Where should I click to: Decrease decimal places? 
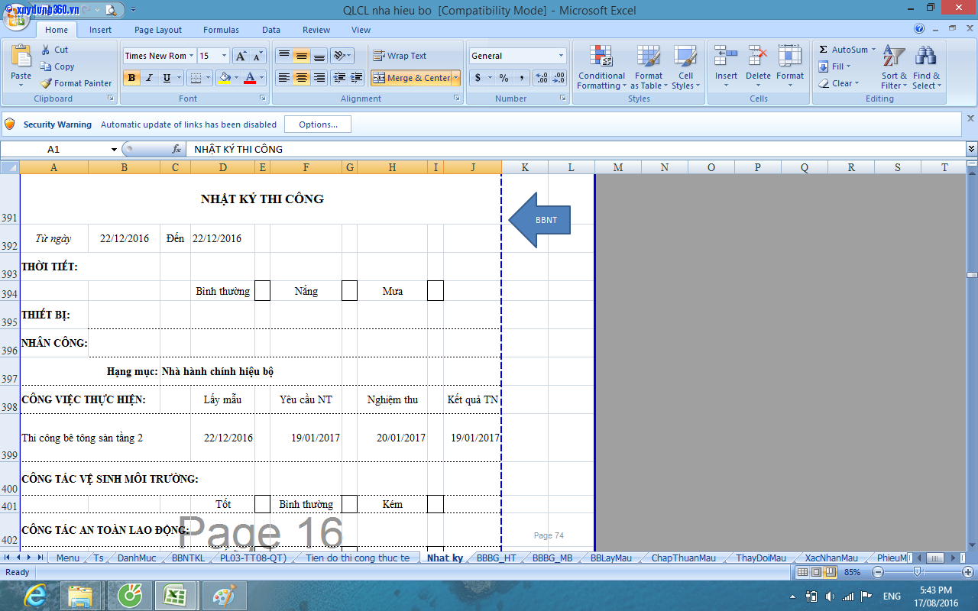pyautogui.click(x=559, y=78)
